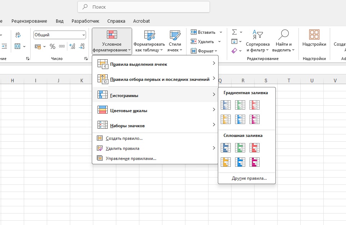Select column H header
The width and height of the screenshot is (346, 225).
(x=12, y=81)
